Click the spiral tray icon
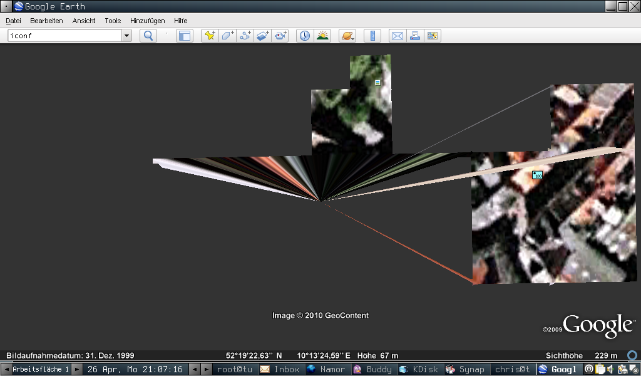The height and width of the screenshot is (376, 641). click(589, 369)
